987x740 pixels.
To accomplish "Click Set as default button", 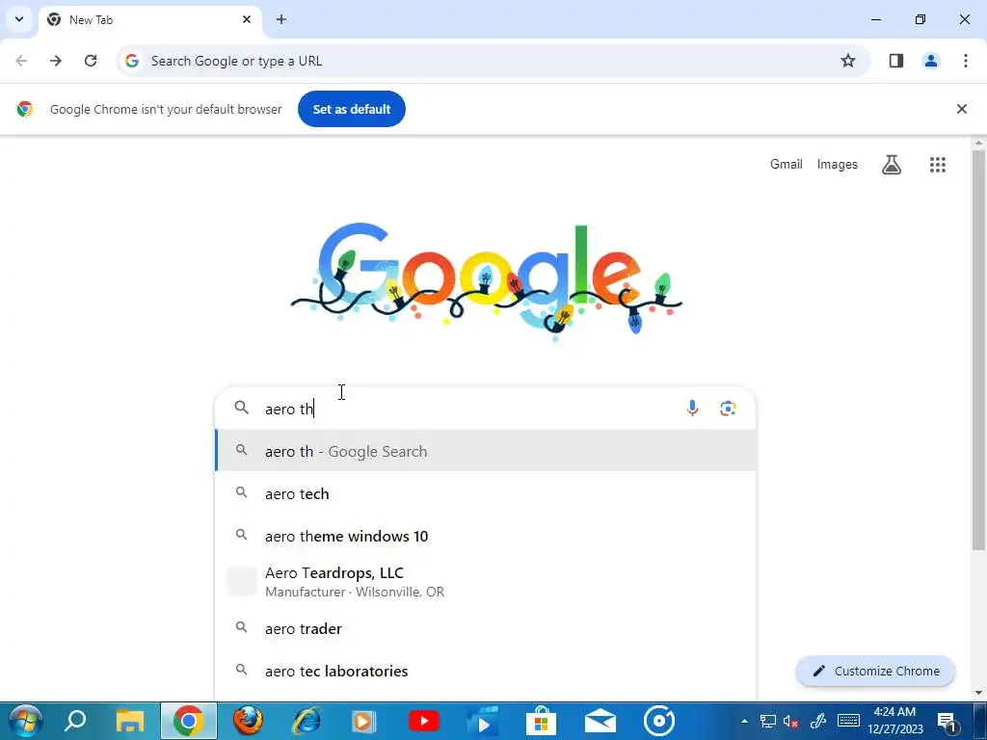I will point(351,109).
